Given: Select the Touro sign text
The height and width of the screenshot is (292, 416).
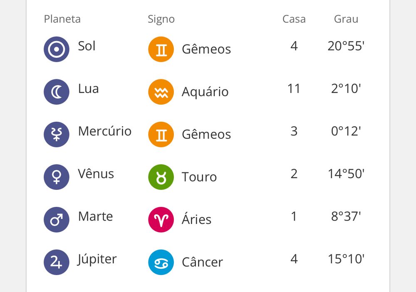Looking at the screenshot, I should point(199,177).
